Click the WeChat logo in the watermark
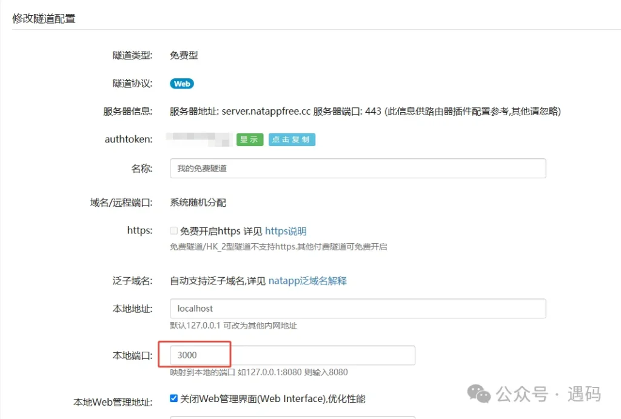The height and width of the screenshot is (419, 621). [x=482, y=395]
